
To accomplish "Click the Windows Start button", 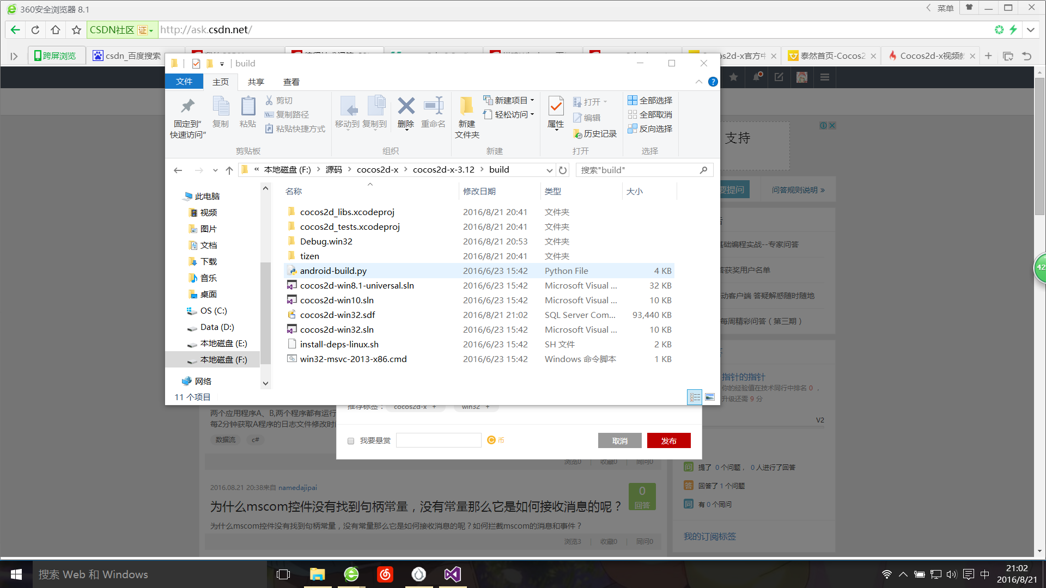I will (16, 574).
